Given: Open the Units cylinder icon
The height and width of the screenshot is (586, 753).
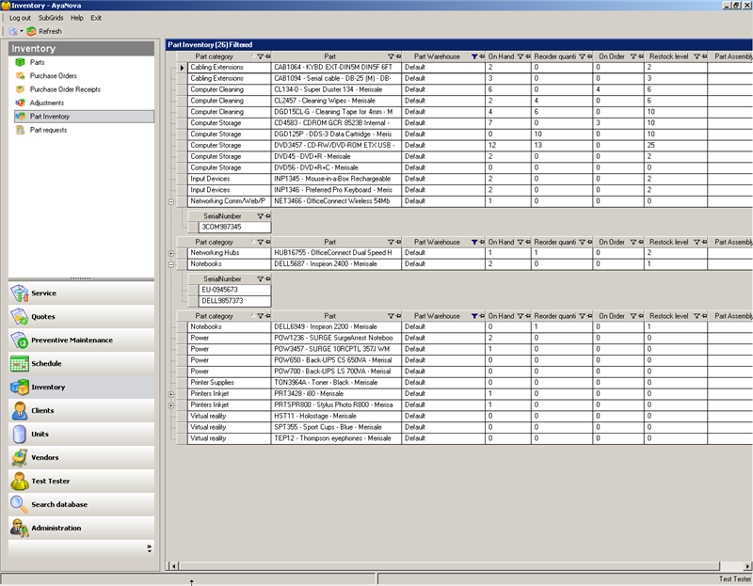Looking at the screenshot, I should click(x=19, y=435).
